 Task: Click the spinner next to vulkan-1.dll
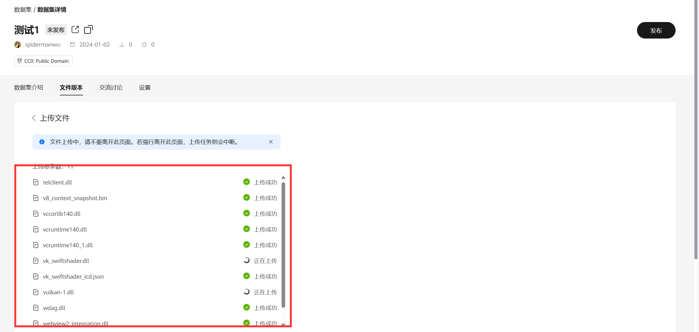tap(247, 292)
